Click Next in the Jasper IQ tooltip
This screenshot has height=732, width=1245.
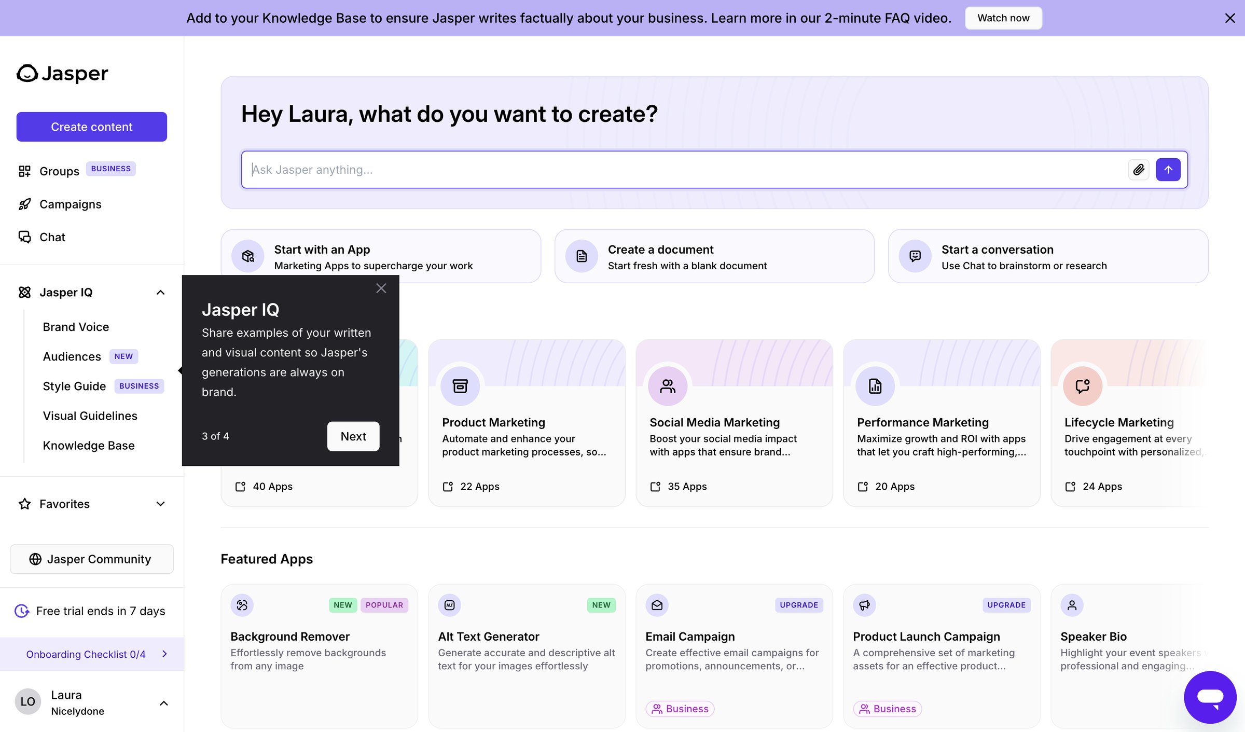(x=353, y=436)
